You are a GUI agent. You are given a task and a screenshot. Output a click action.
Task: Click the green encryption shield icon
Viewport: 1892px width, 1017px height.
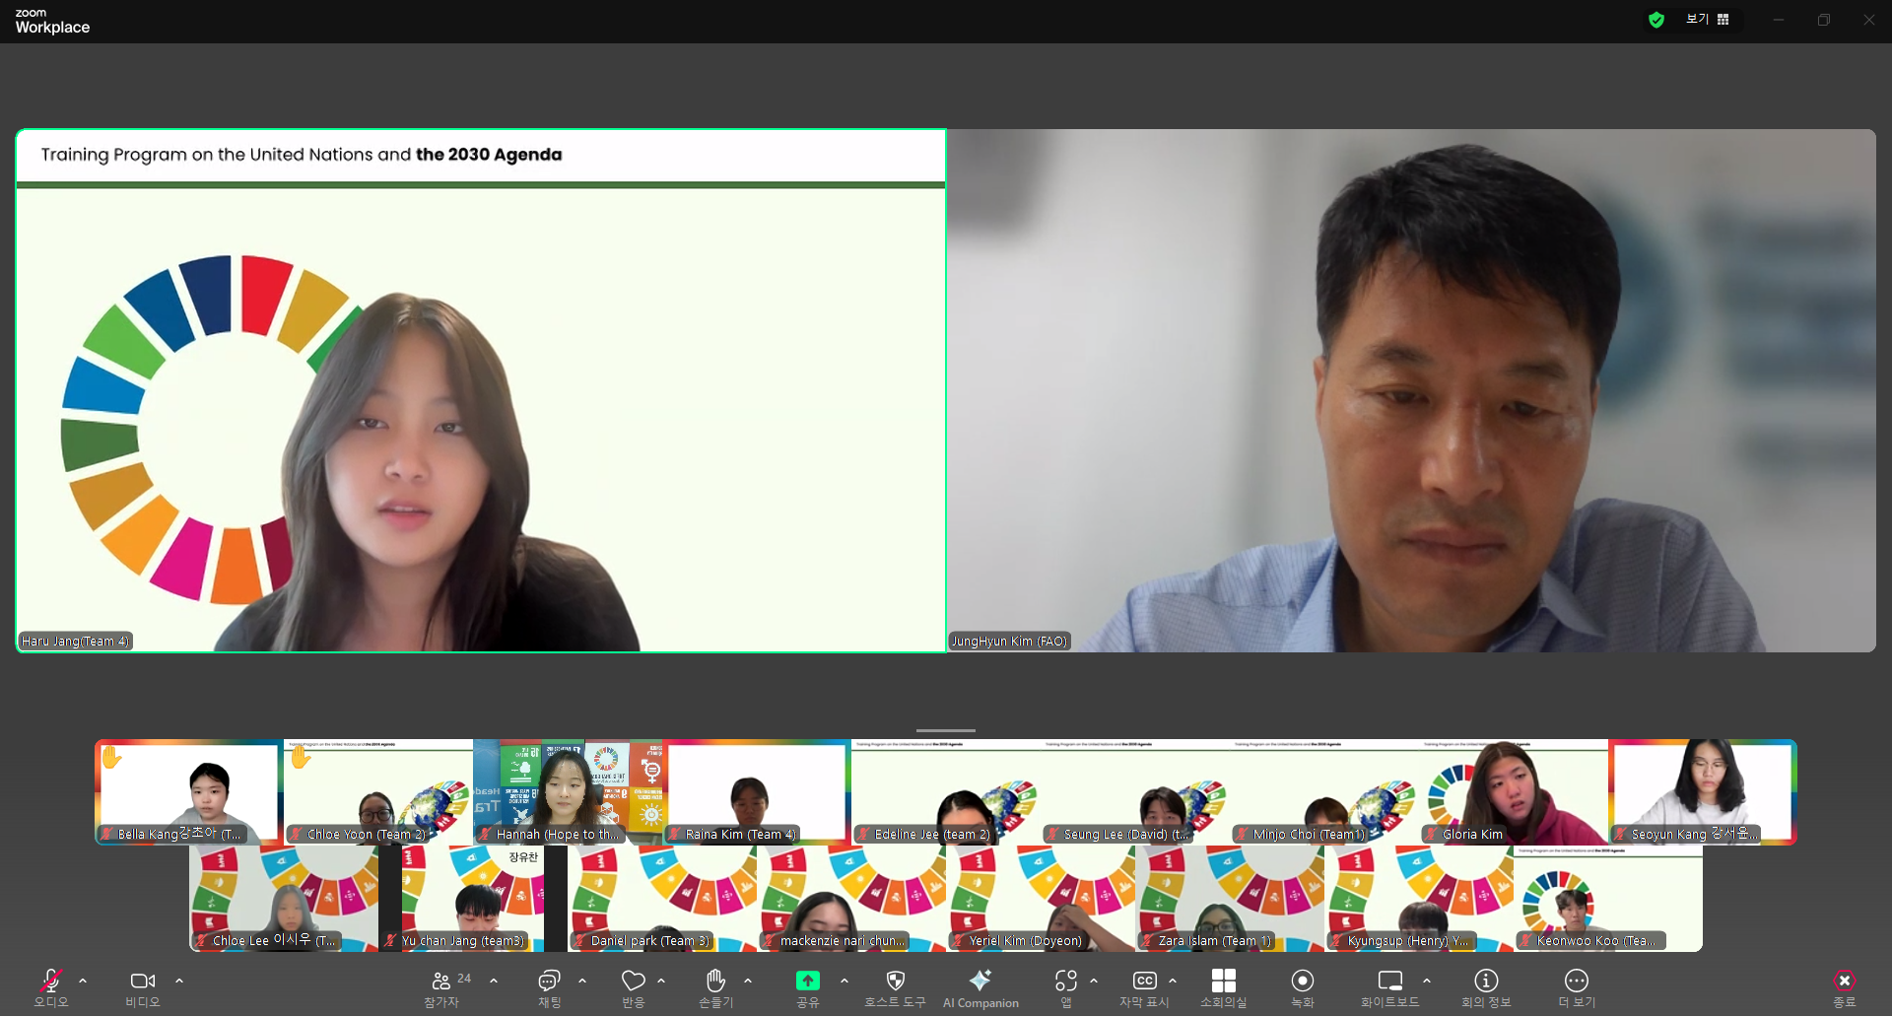pos(1656,20)
